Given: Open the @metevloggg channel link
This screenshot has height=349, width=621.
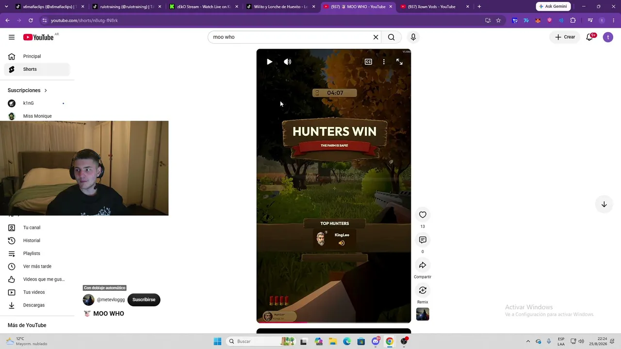Looking at the screenshot, I should 111,300.
